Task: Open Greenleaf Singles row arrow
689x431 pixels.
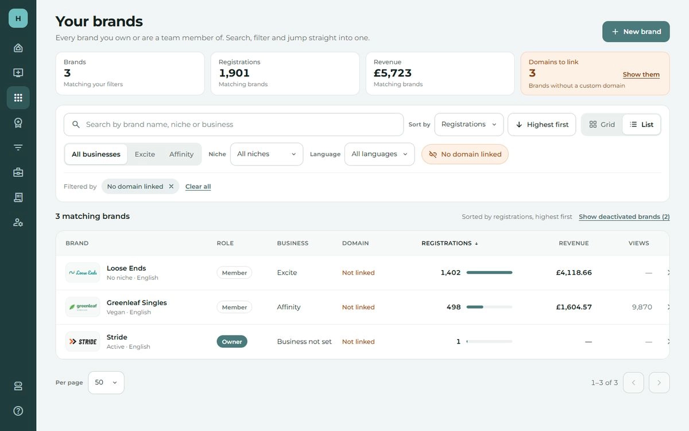Action: pos(668,307)
